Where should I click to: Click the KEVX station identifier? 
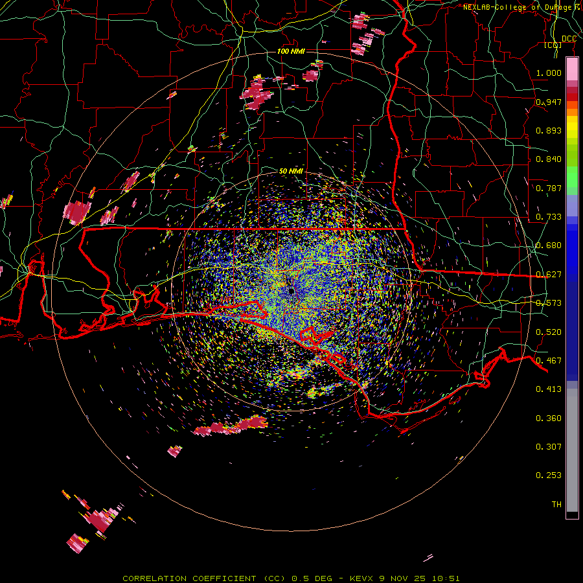click(x=361, y=578)
